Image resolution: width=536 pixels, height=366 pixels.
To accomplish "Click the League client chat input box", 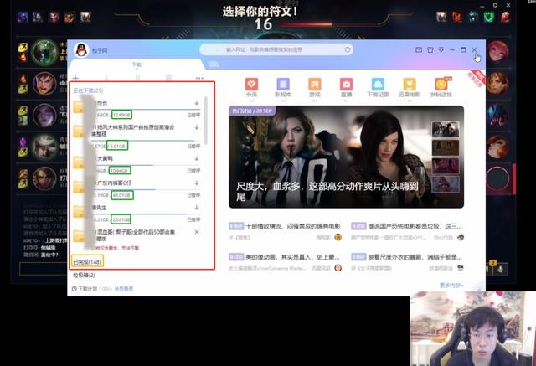I will tap(44, 269).
